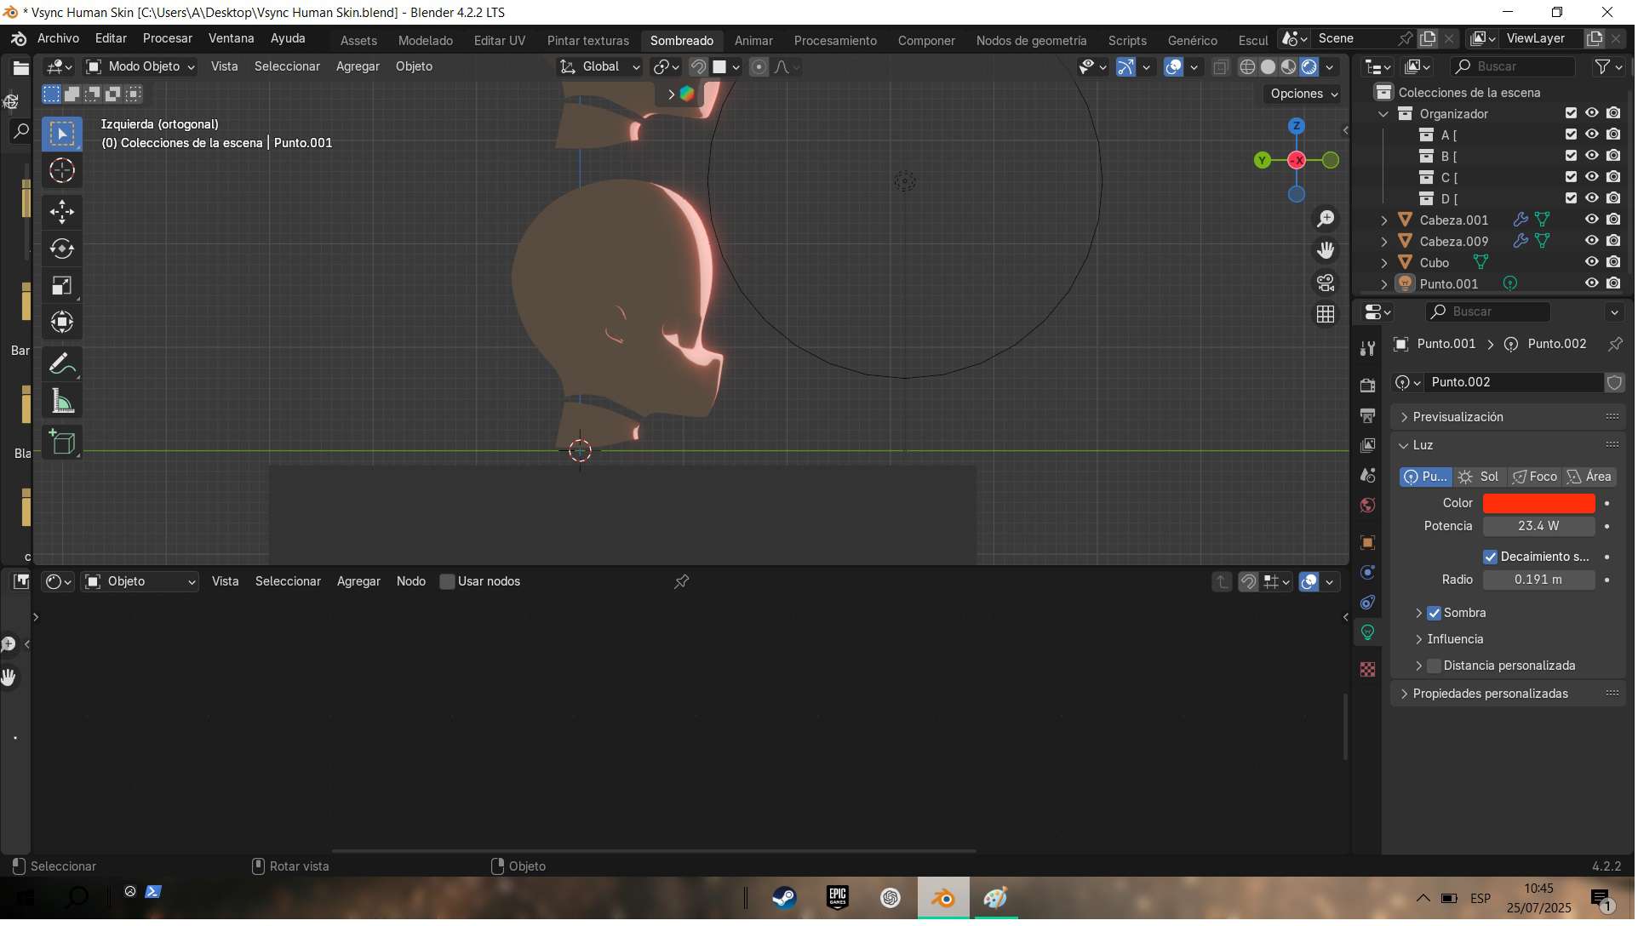Open the Modo Objeto mode dropdown
Screen dimensions: 1638x926
141,67
